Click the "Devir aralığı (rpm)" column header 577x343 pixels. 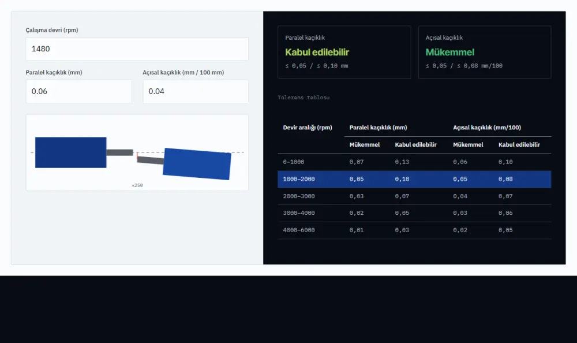(308, 128)
